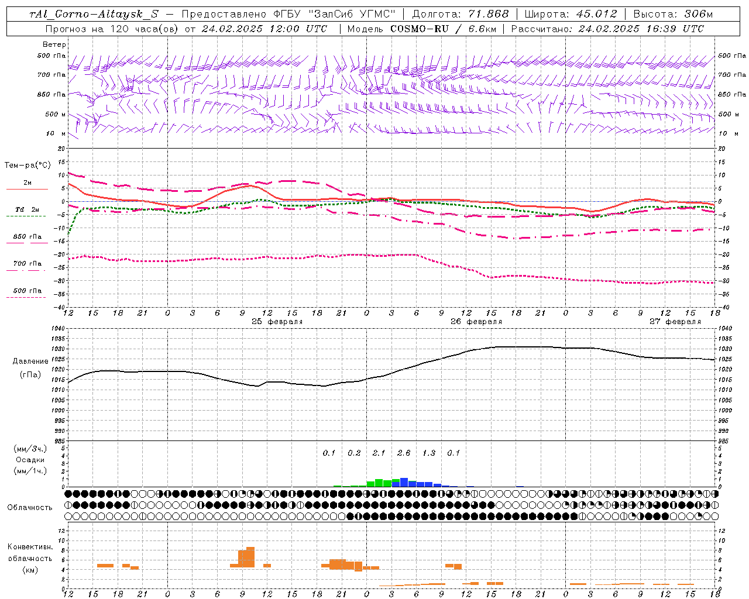Click the '26 февраля' date label
The height and width of the screenshot is (599, 749).
[x=476, y=322]
